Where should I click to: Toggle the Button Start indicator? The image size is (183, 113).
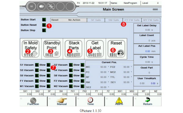(x=44, y=20)
